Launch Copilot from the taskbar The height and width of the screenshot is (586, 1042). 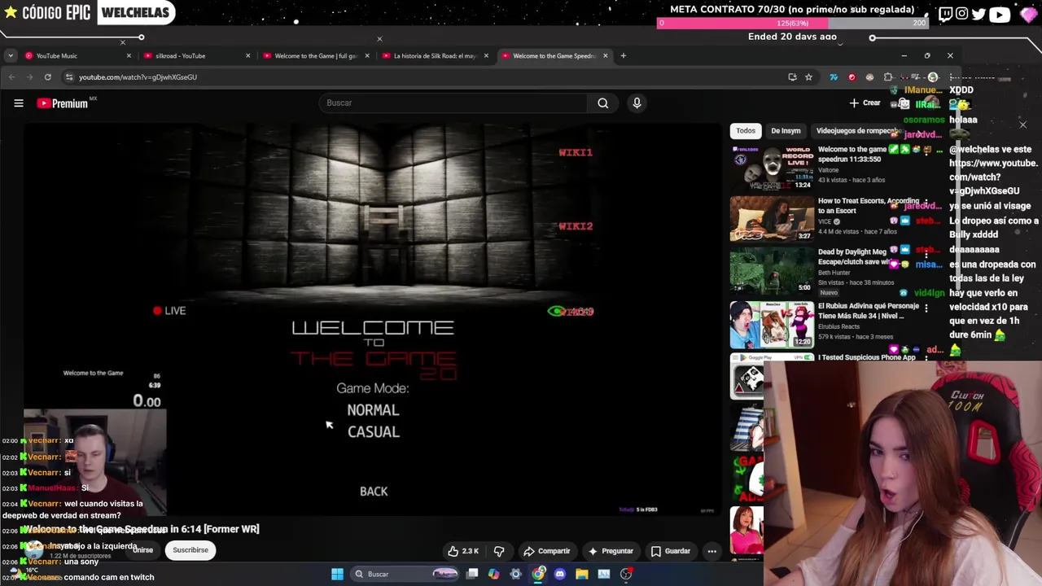(494, 575)
